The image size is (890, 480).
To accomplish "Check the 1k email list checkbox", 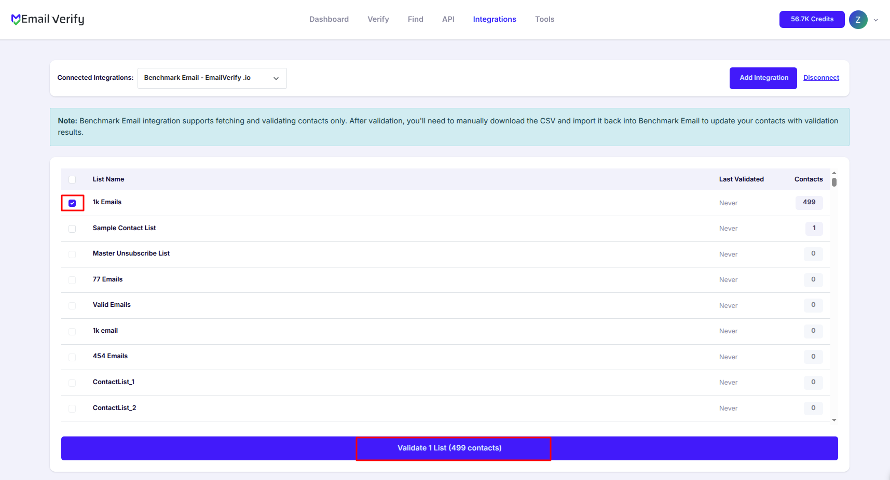I will pyautogui.click(x=72, y=331).
